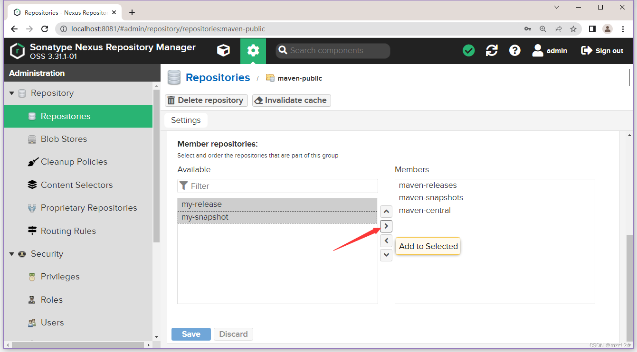Click the maven-public breadcrumb label

pyautogui.click(x=300, y=78)
